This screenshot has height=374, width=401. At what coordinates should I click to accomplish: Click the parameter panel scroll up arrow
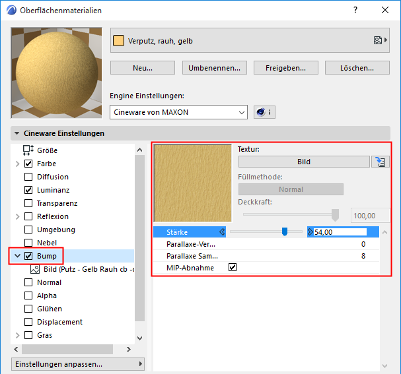(x=384, y=232)
